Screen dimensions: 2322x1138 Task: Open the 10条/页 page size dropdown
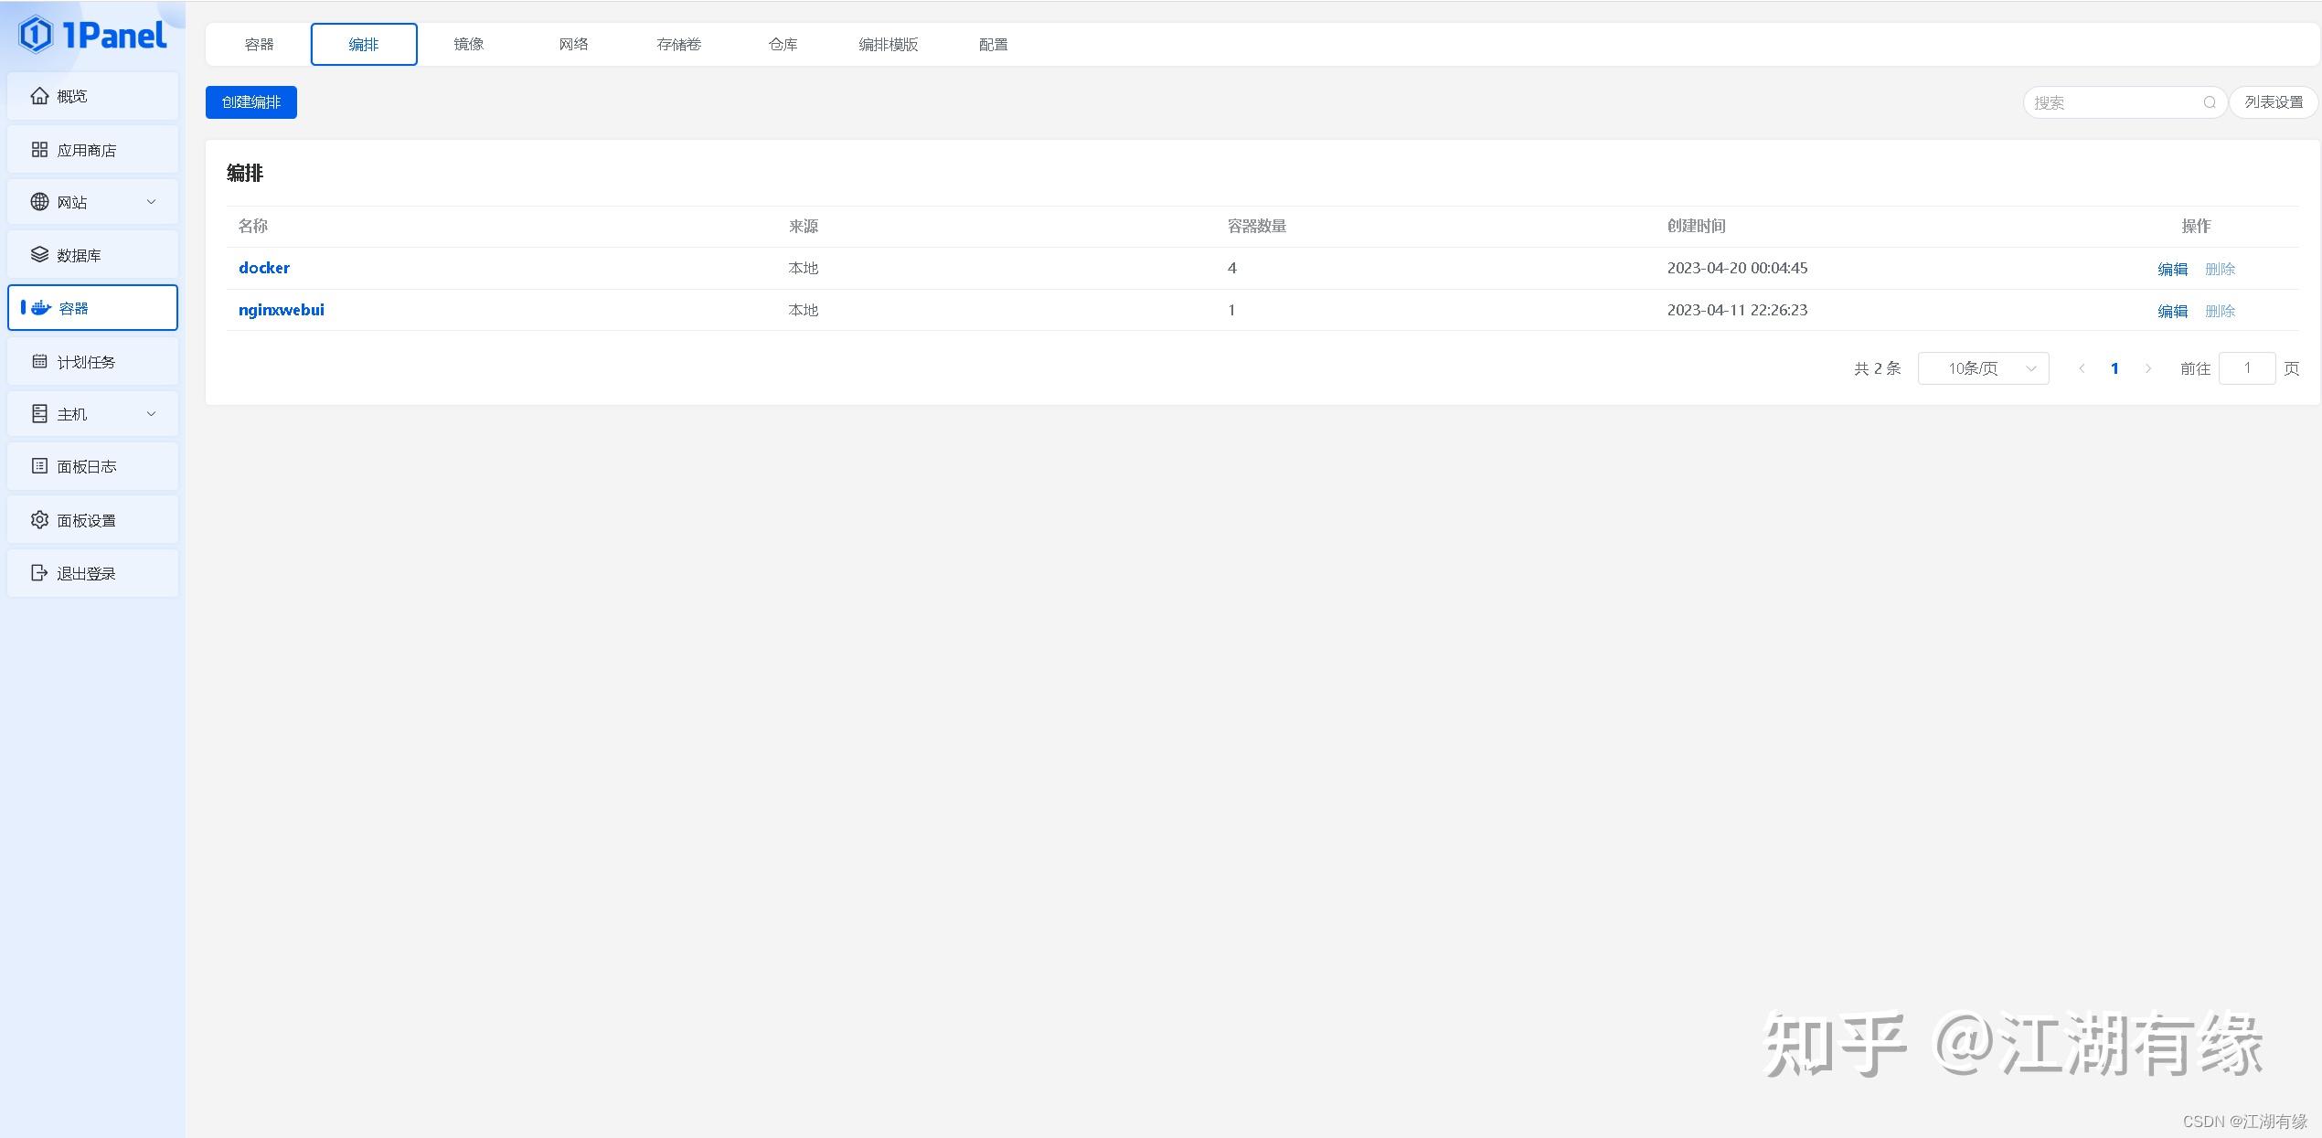pos(1983,368)
